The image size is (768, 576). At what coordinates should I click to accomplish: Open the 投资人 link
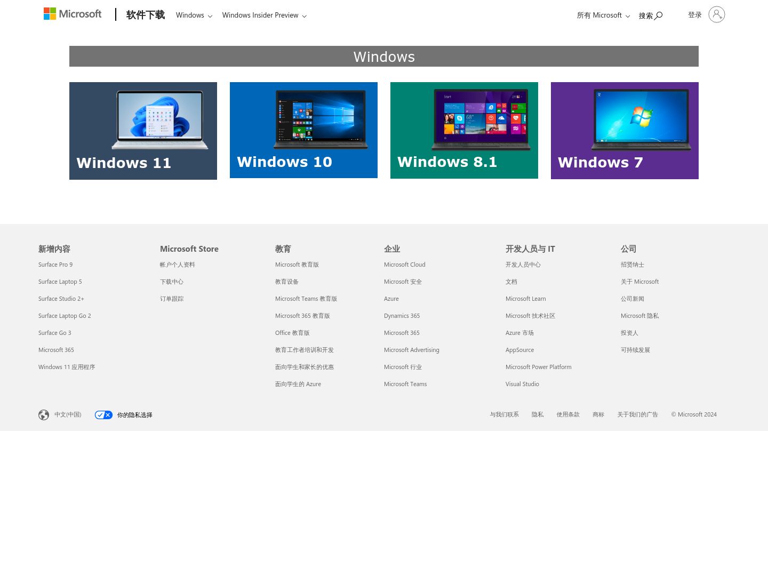pos(629,333)
